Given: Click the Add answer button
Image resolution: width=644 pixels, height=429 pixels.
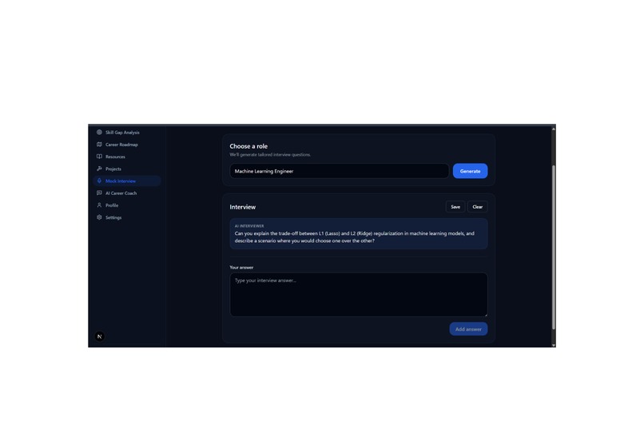Looking at the screenshot, I should click(468, 329).
